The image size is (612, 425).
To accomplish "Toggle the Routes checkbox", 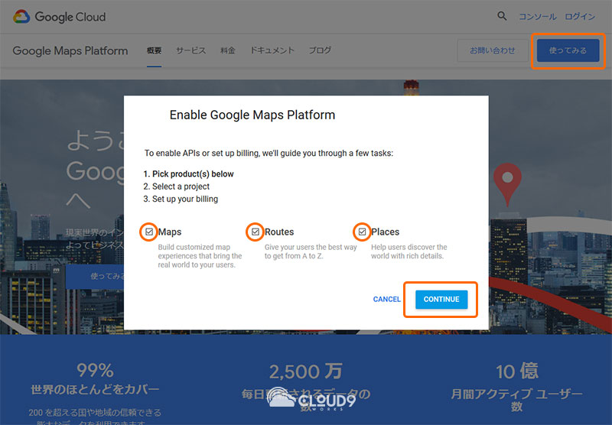I will point(256,232).
